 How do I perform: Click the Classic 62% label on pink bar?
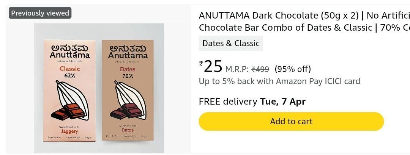click(69, 72)
